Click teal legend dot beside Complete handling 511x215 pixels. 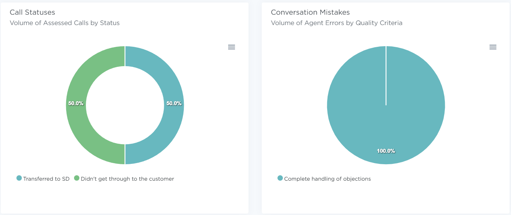[280, 178]
